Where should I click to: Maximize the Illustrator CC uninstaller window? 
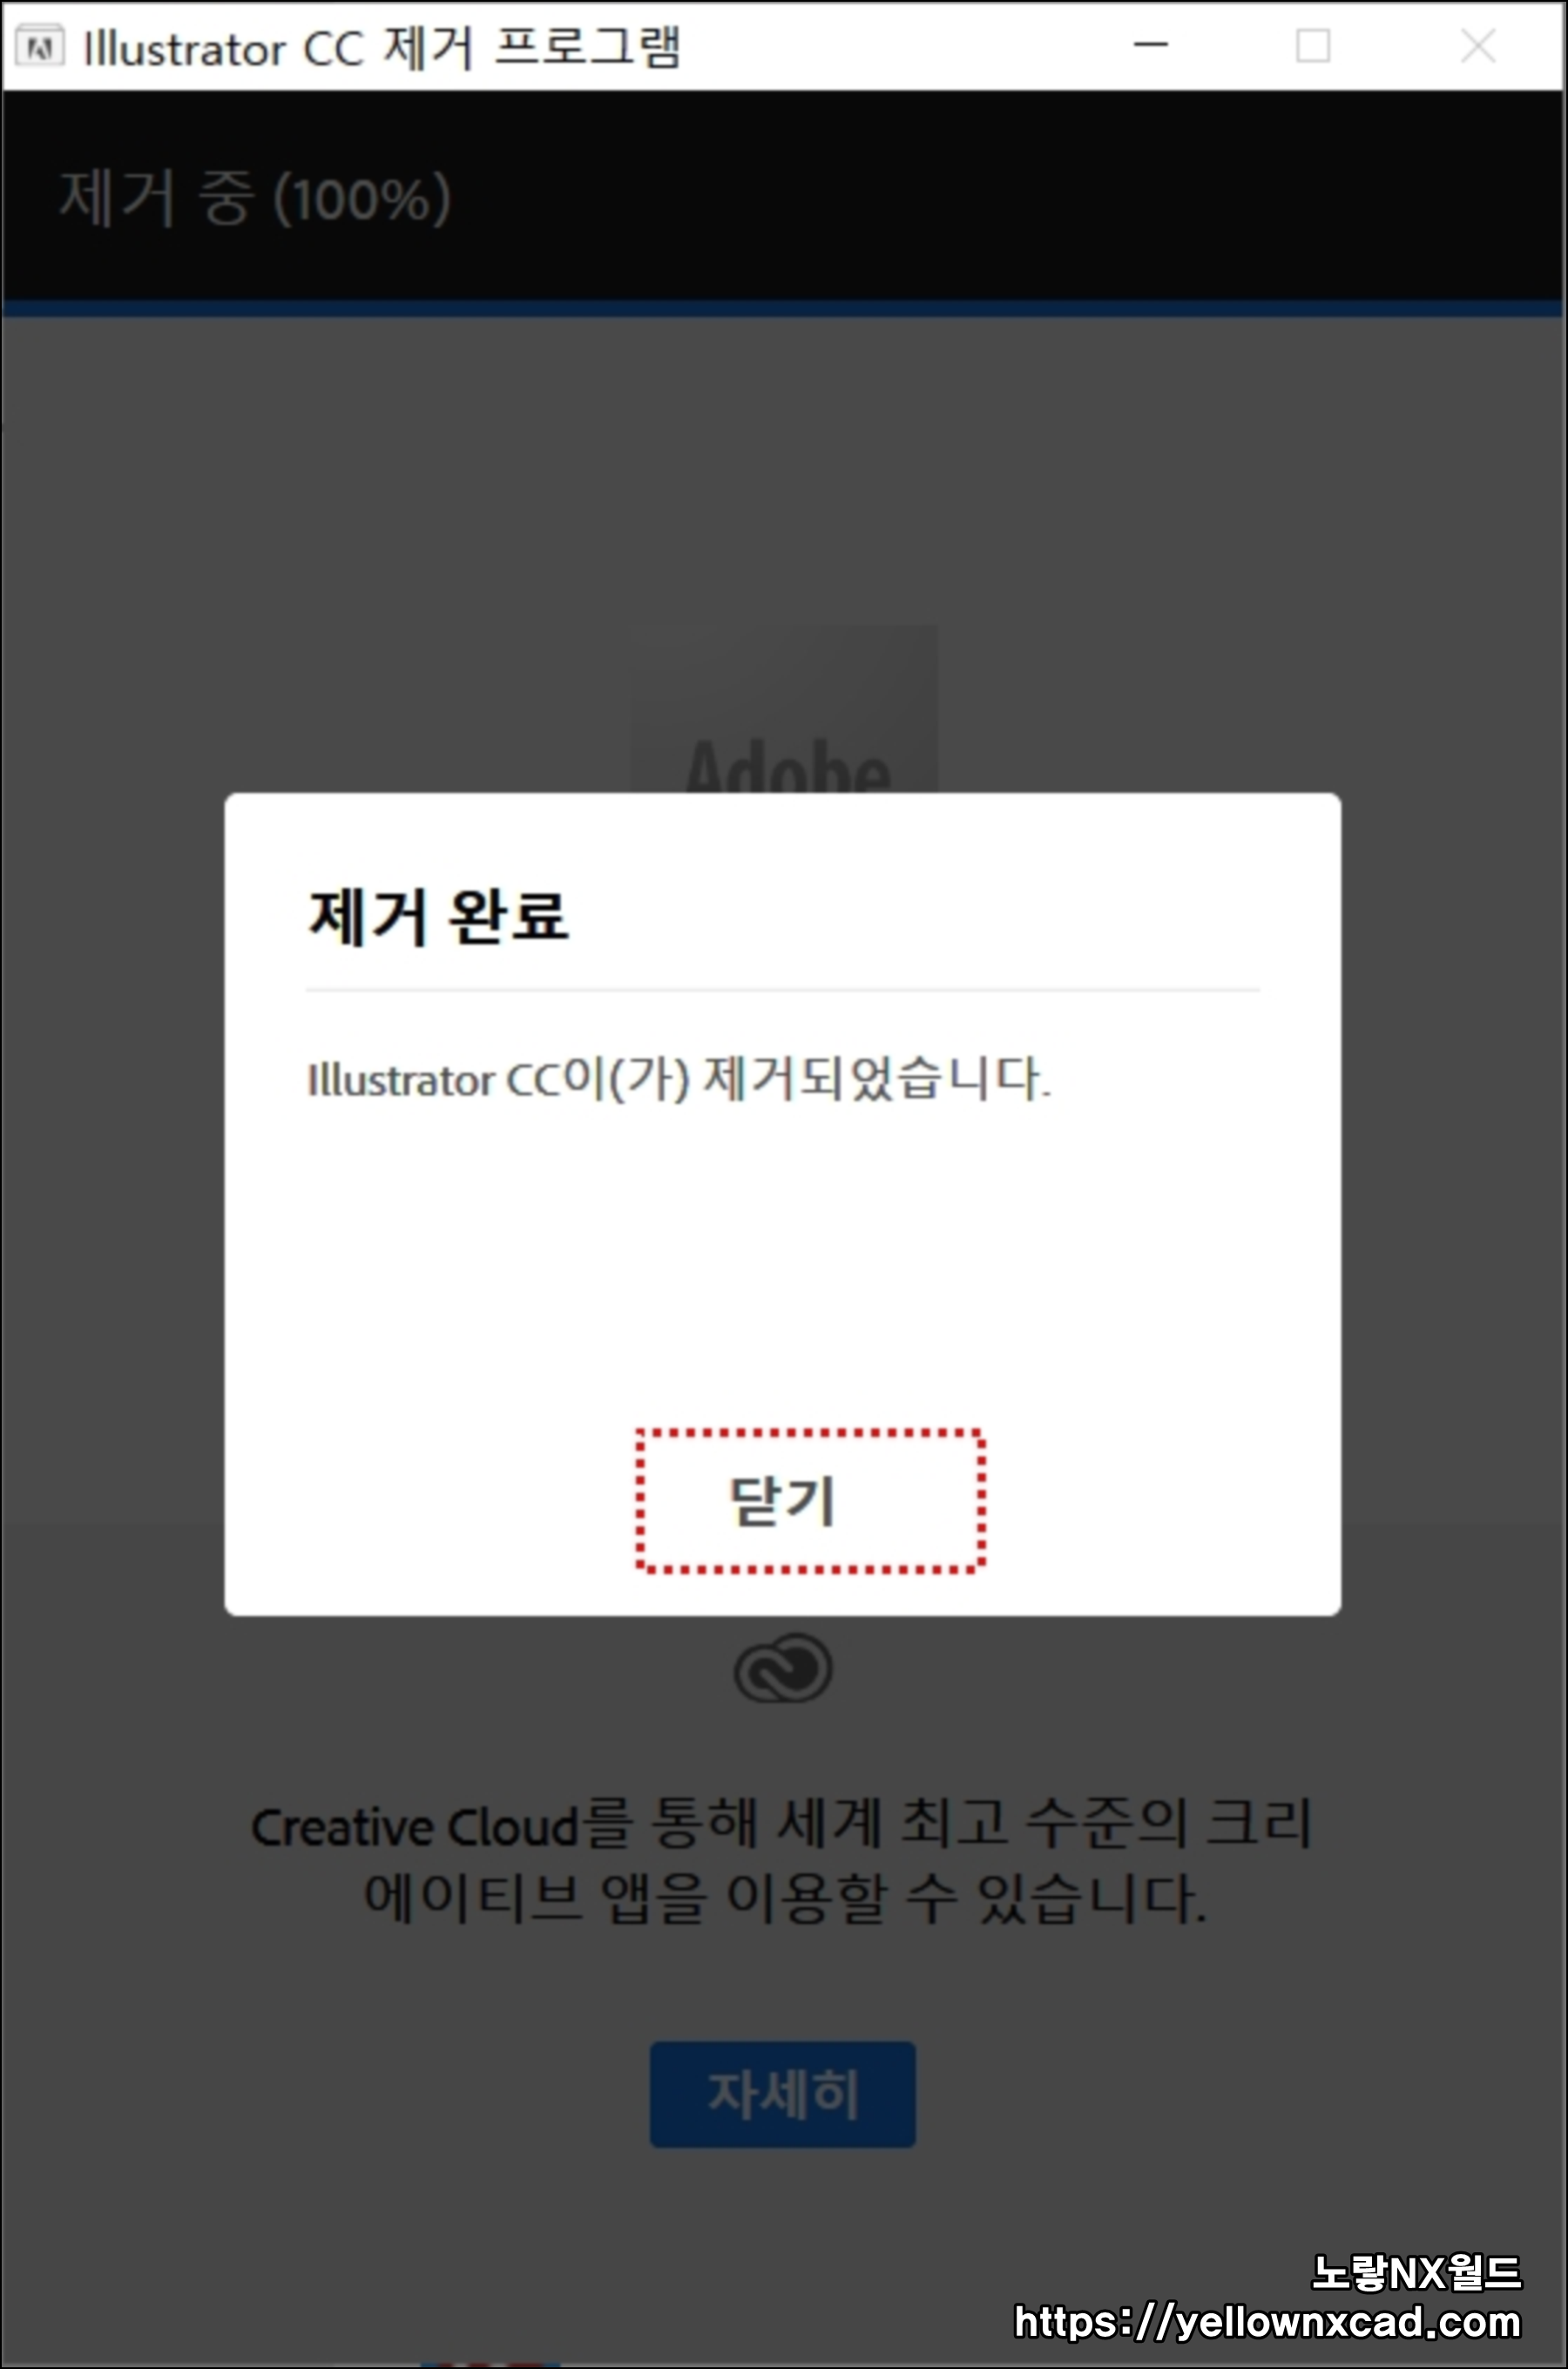click(x=1313, y=45)
